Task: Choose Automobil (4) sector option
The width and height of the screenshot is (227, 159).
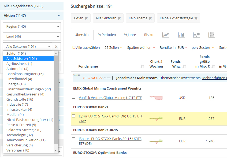Action: 28,69
